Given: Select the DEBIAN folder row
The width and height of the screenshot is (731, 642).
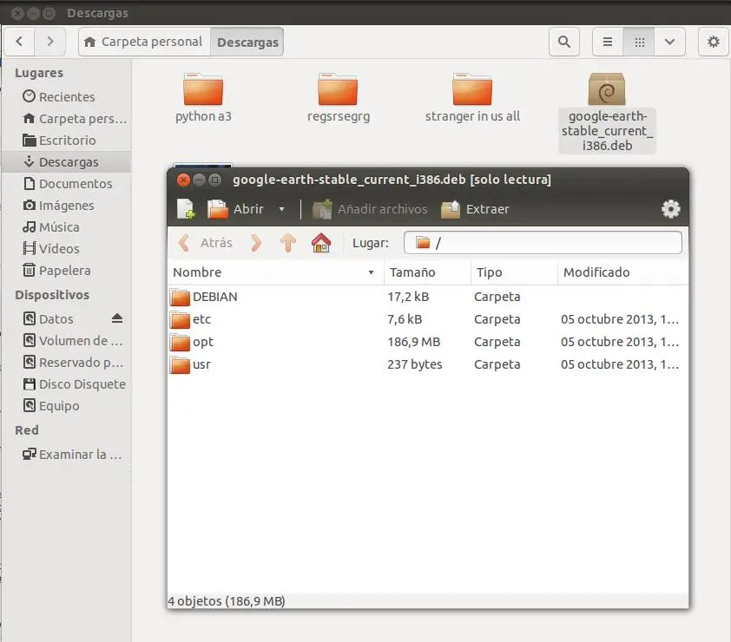Looking at the screenshot, I should click(428, 297).
